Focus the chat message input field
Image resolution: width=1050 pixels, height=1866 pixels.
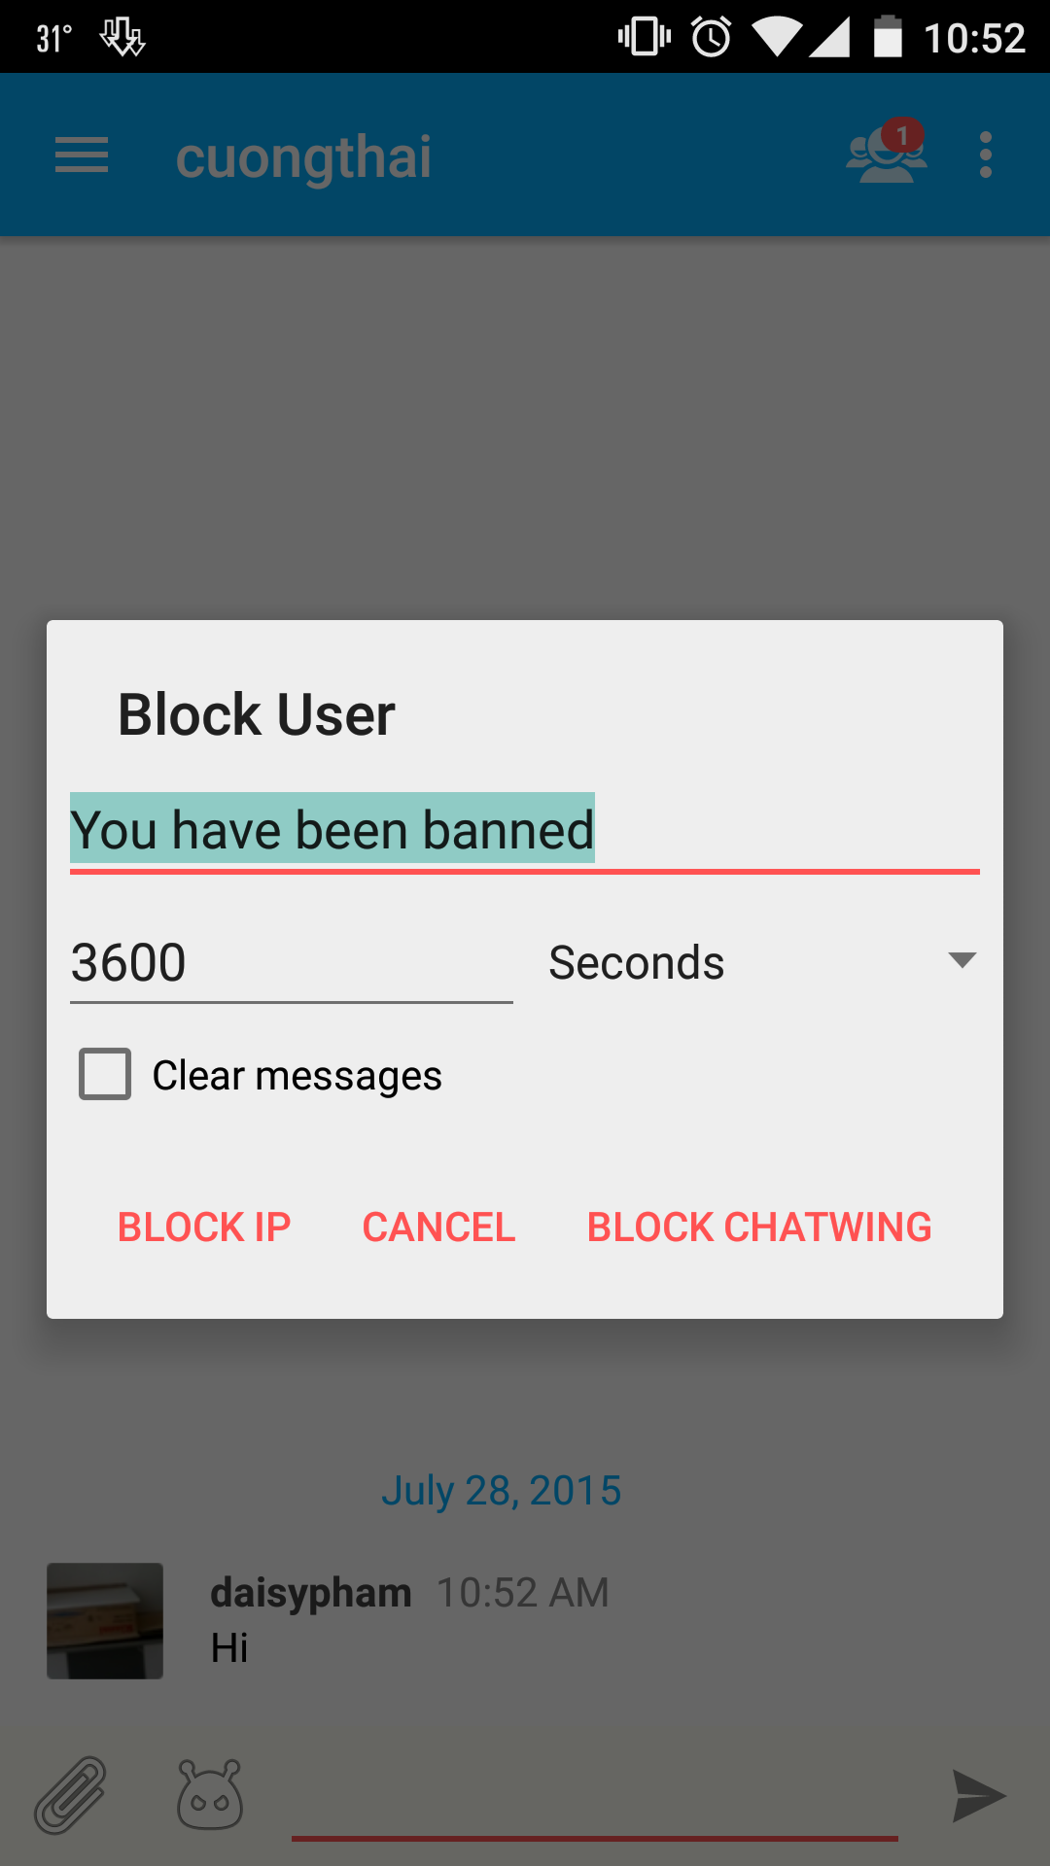click(x=595, y=1798)
